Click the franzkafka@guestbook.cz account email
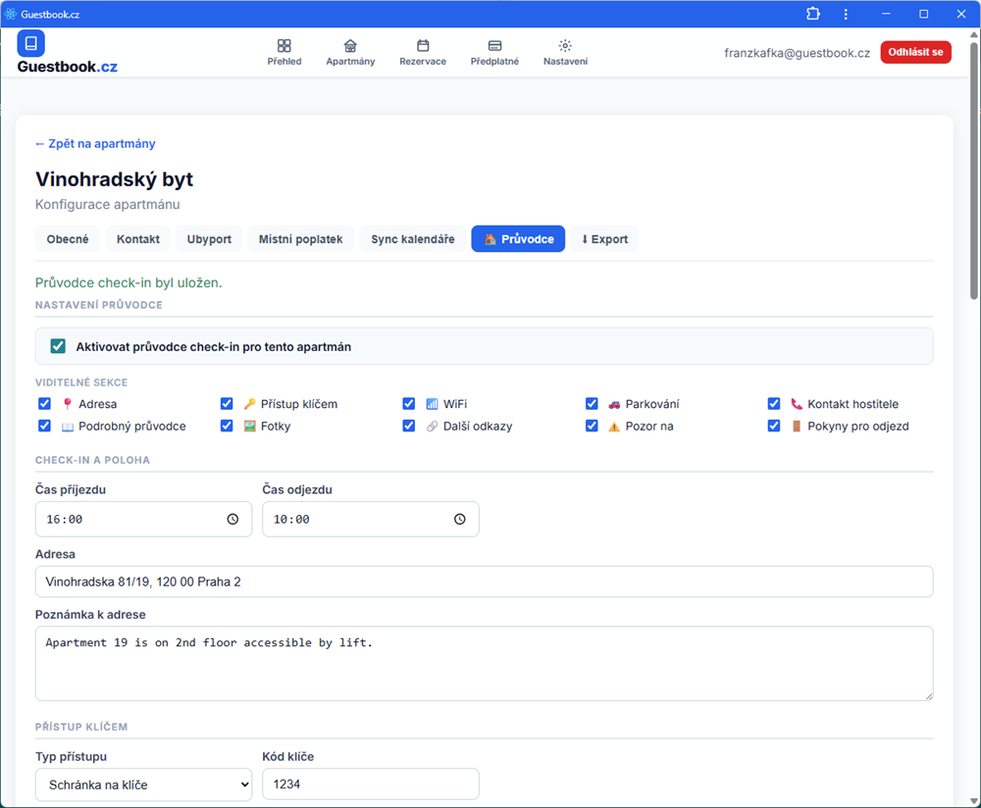The width and height of the screenshot is (981, 808). coord(797,53)
